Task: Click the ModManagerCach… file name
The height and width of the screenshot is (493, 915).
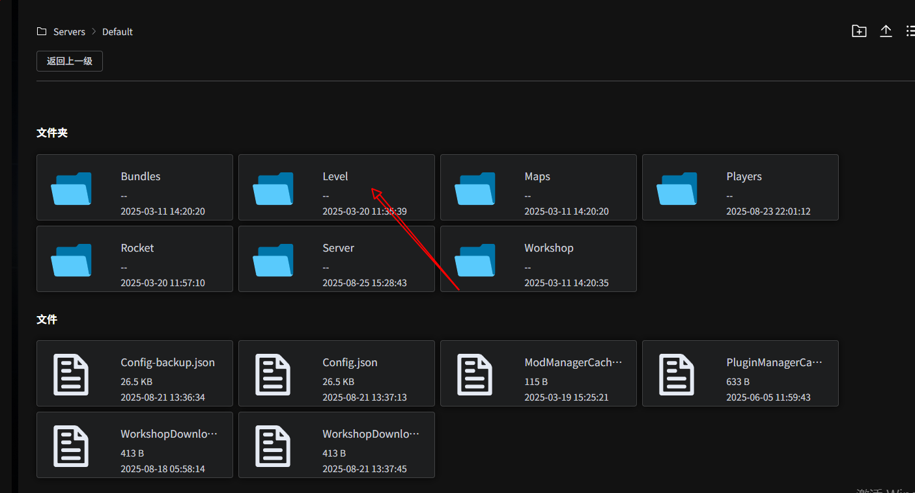Action: (x=573, y=362)
